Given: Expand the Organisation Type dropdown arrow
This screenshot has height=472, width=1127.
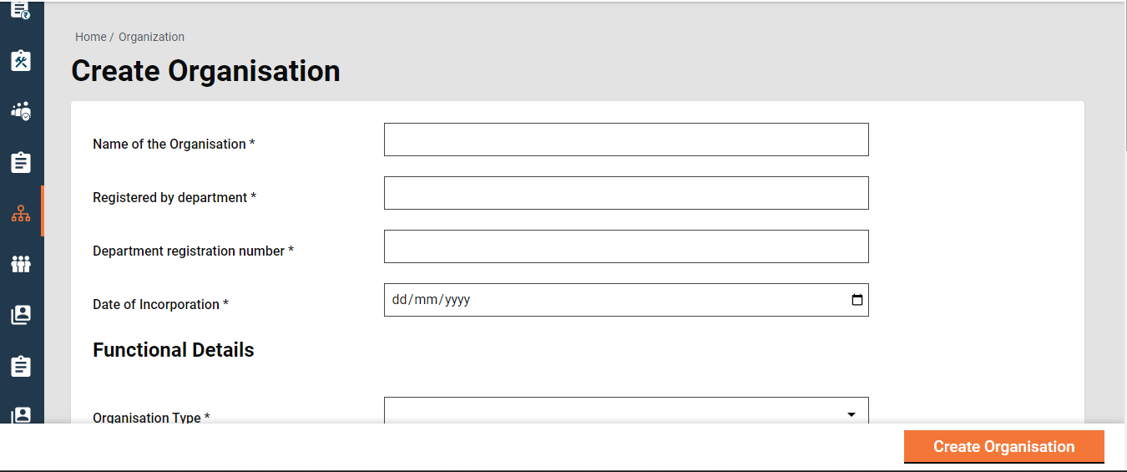Looking at the screenshot, I should (852, 414).
